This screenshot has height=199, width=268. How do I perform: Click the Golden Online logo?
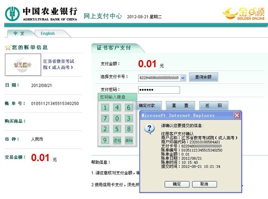tap(244, 14)
